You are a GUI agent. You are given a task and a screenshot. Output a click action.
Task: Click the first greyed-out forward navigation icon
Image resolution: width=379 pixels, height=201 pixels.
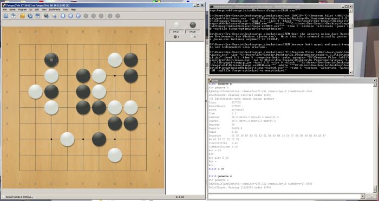click(86, 16)
